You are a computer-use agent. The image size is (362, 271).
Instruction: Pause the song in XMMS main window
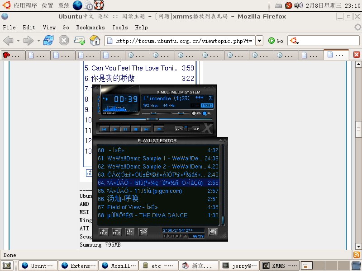[125, 129]
